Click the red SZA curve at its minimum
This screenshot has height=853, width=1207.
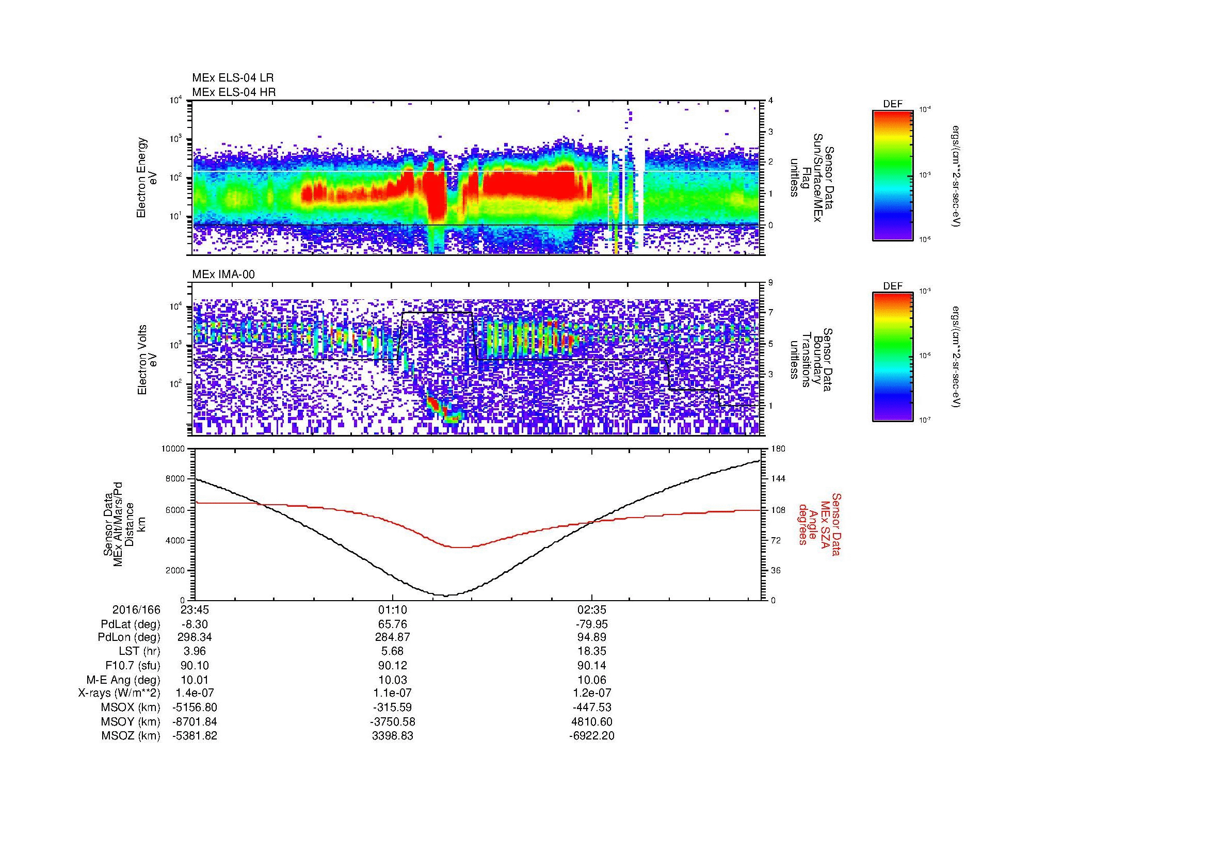[x=462, y=547]
